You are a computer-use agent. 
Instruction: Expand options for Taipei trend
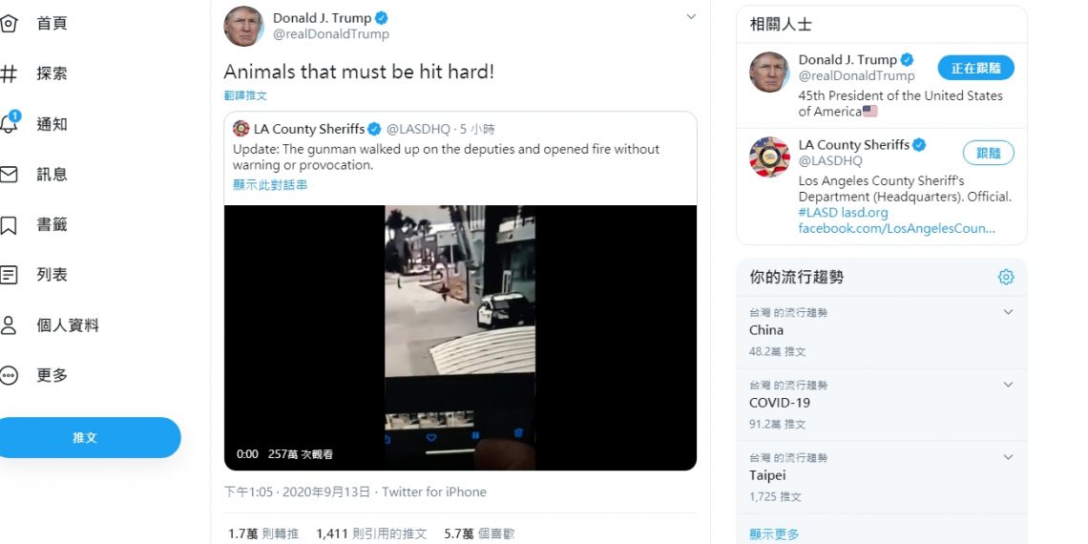coord(1008,457)
